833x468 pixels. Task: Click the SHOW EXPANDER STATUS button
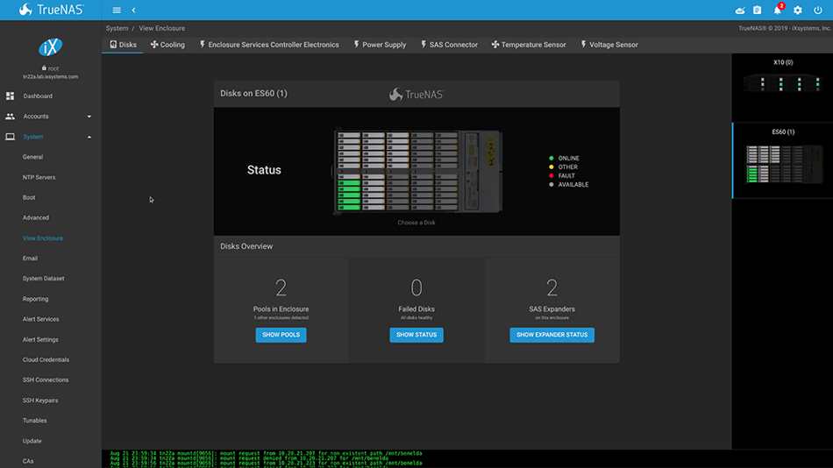pos(552,335)
